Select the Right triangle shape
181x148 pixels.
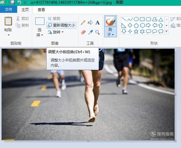(x=124, y=25)
